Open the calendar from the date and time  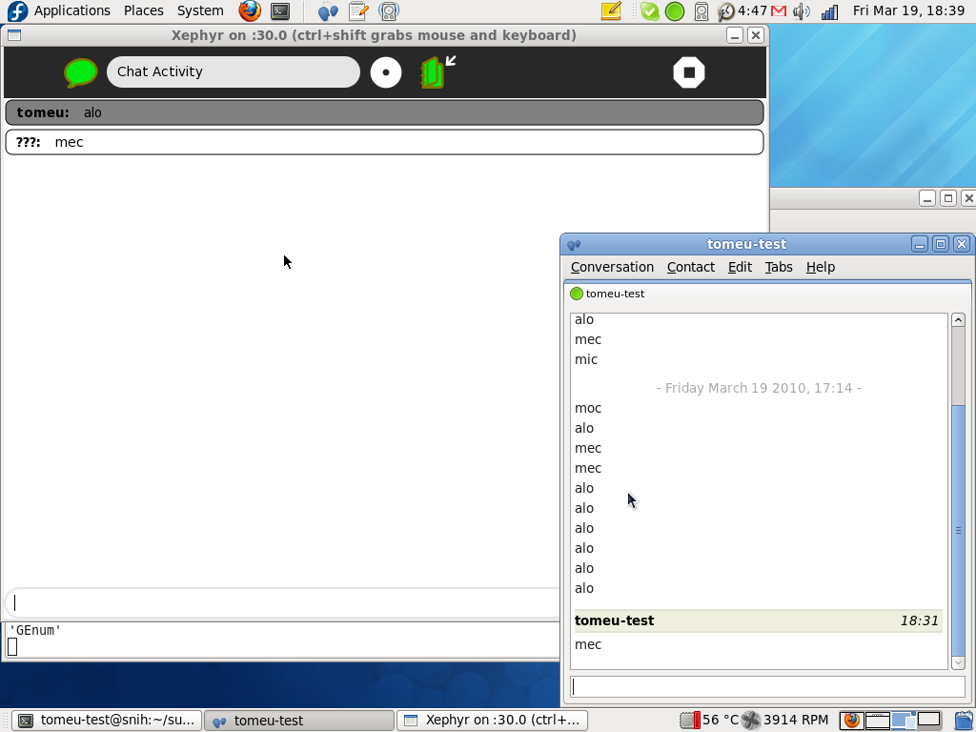pyautogui.click(x=908, y=10)
